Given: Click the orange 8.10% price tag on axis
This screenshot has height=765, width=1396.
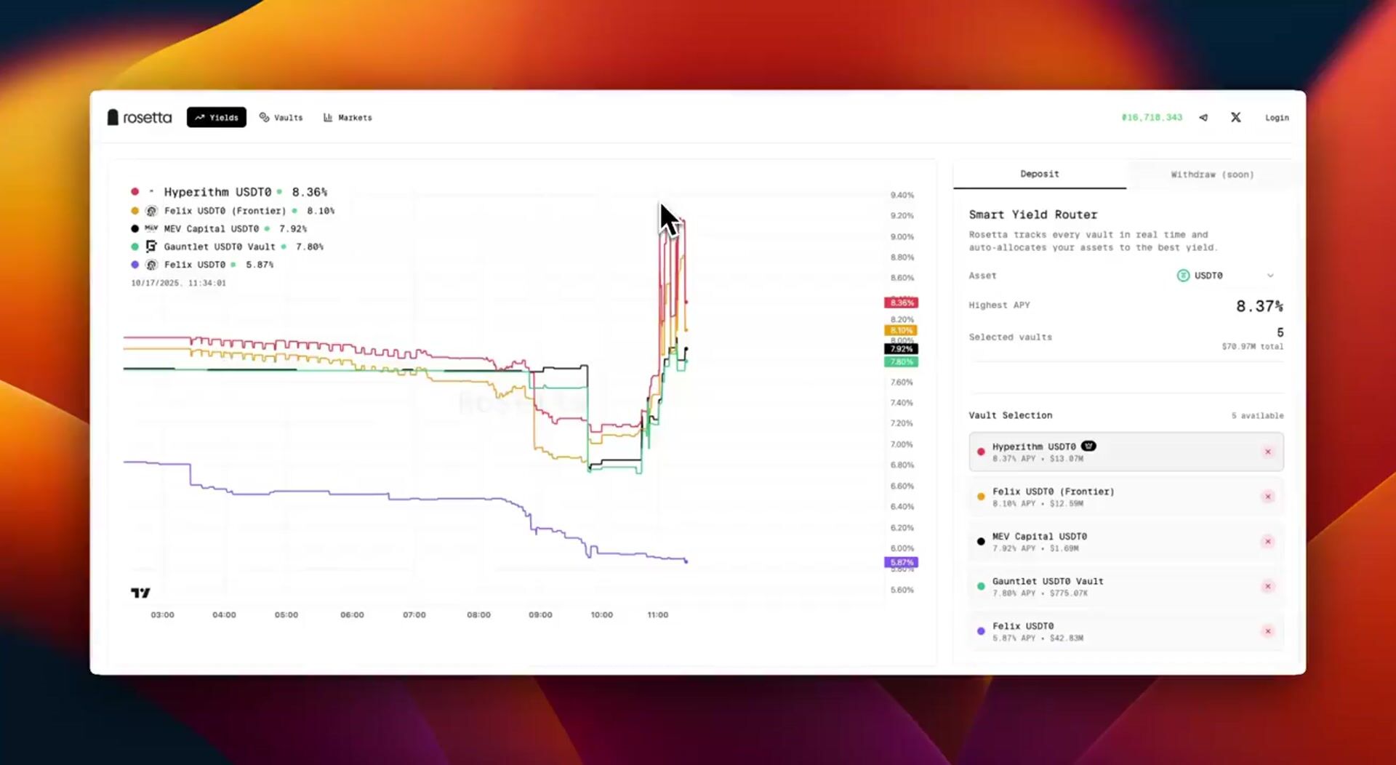Looking at the screenshot, I should [x=902, y=330].
